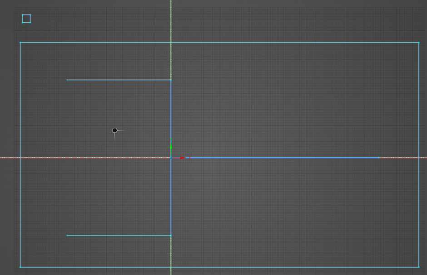Screen dimensions: 427x275
Task: Select the blue horizontal line along X axis
Action: pyautogui.click(x=282, y=158)
